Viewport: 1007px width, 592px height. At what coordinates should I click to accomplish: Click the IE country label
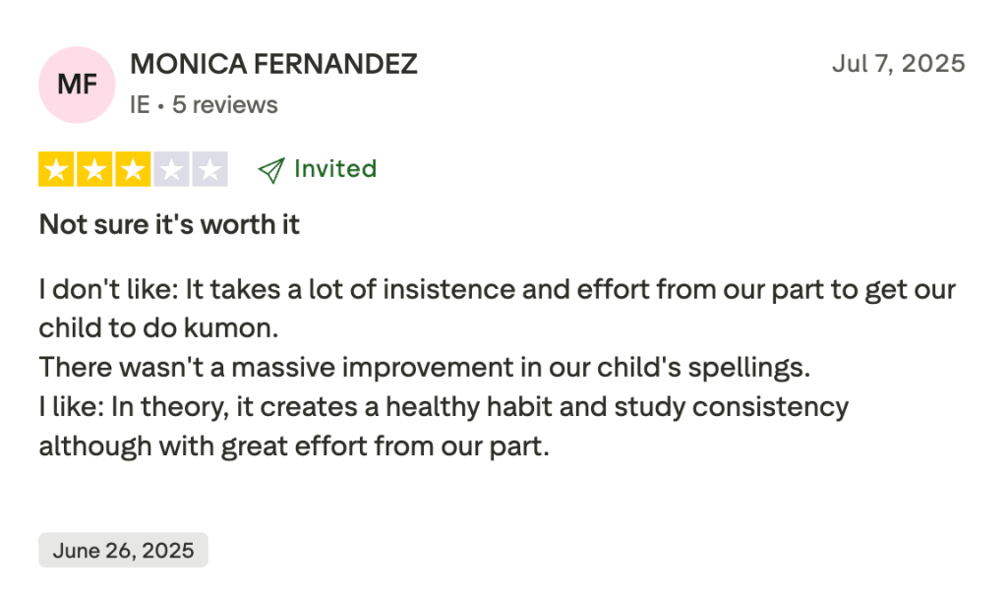[140, 103]
